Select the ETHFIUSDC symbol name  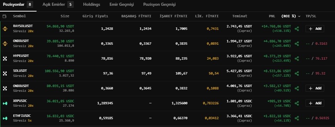click(x=22, y=115)
